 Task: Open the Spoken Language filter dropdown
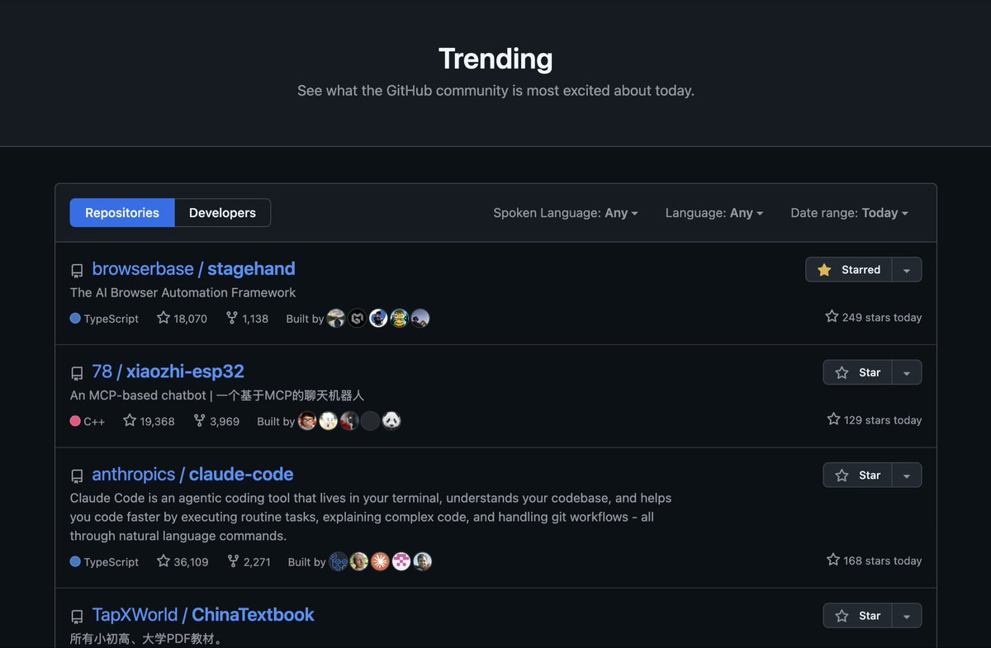(566, 213)
